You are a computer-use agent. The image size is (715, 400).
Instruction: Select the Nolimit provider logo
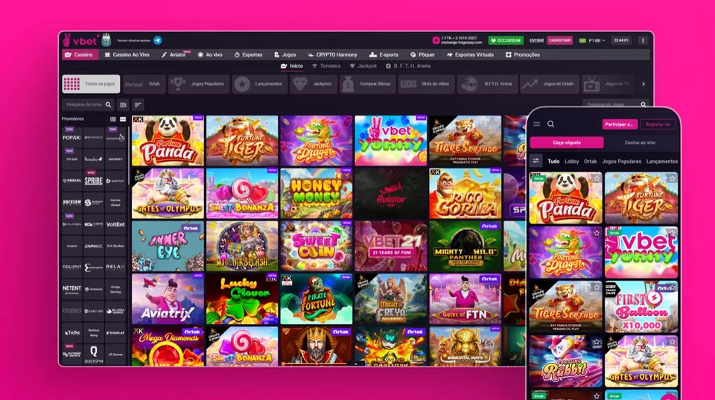[x=71, y=267]
